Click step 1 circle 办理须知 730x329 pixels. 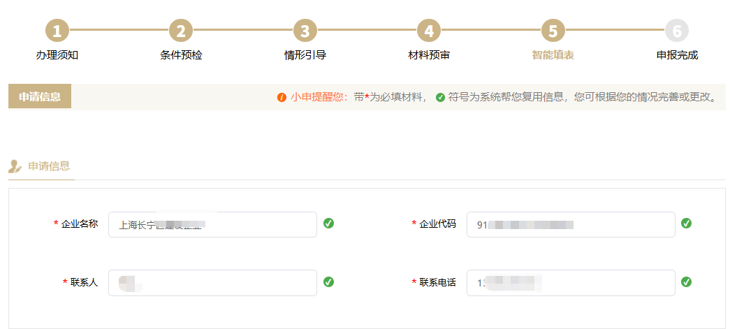pyautogui.click(x=57, y=30)
